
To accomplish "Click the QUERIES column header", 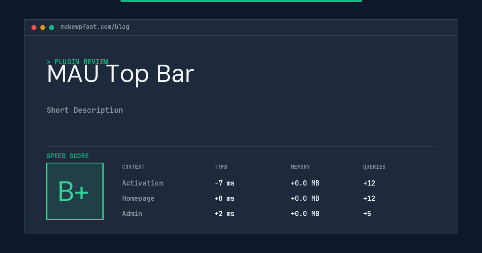I will point(374,167).
